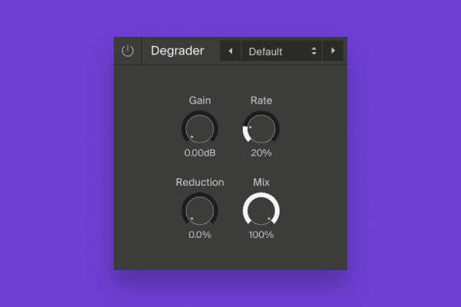Screen dimensions: 461x307
Task: Toggle the Degrader power button
Action: (128, 51)
